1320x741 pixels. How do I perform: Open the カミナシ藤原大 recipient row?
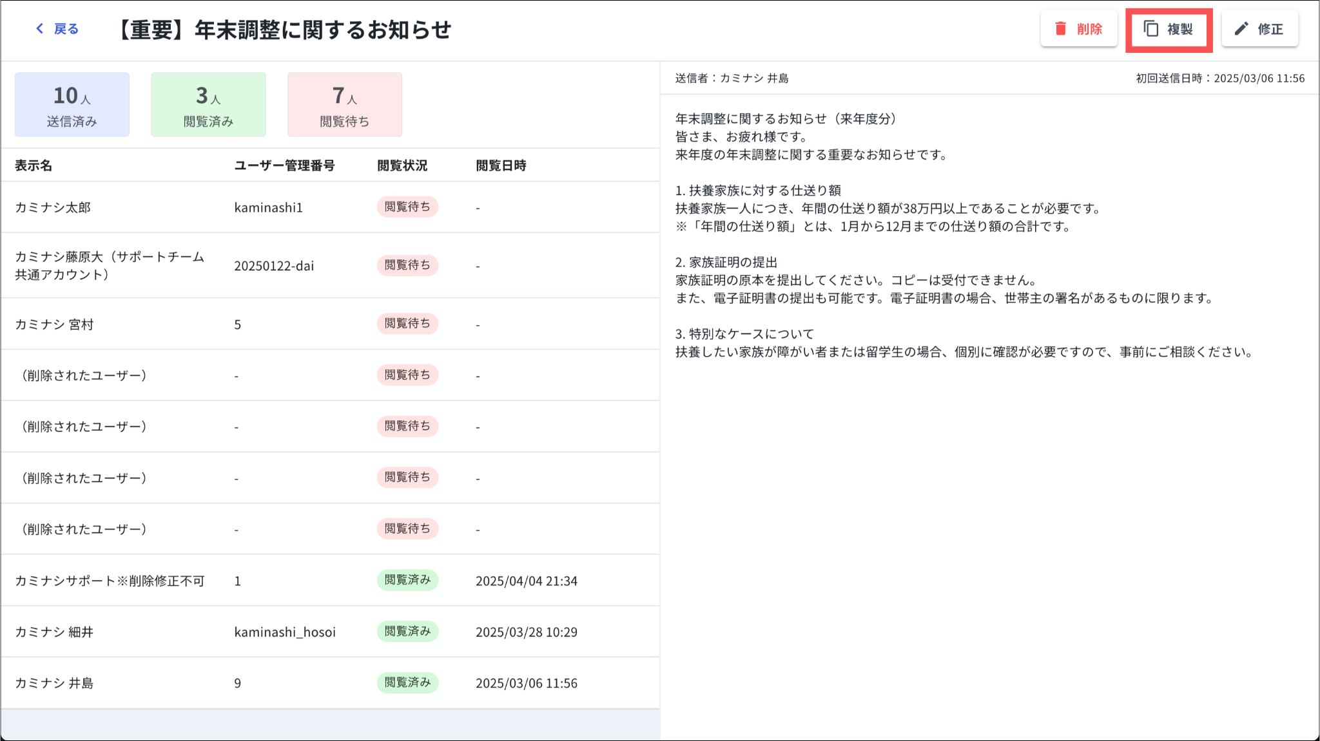click(110, 265)
